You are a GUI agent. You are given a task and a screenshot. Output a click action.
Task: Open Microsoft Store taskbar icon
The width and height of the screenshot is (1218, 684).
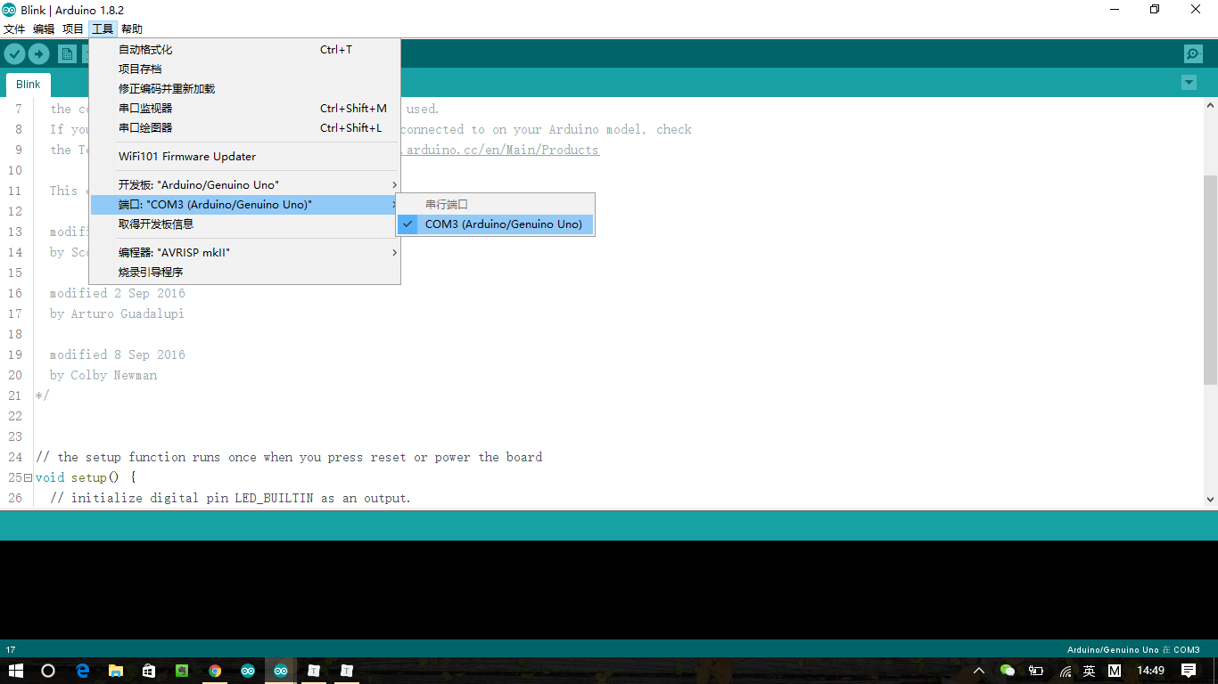[148, 671]
